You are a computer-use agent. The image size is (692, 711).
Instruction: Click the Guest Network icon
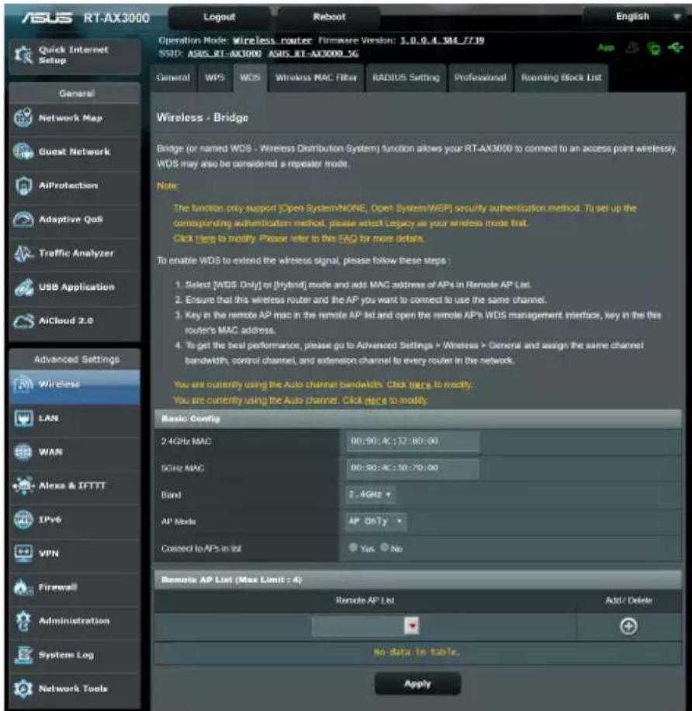[x=23, y=151]
